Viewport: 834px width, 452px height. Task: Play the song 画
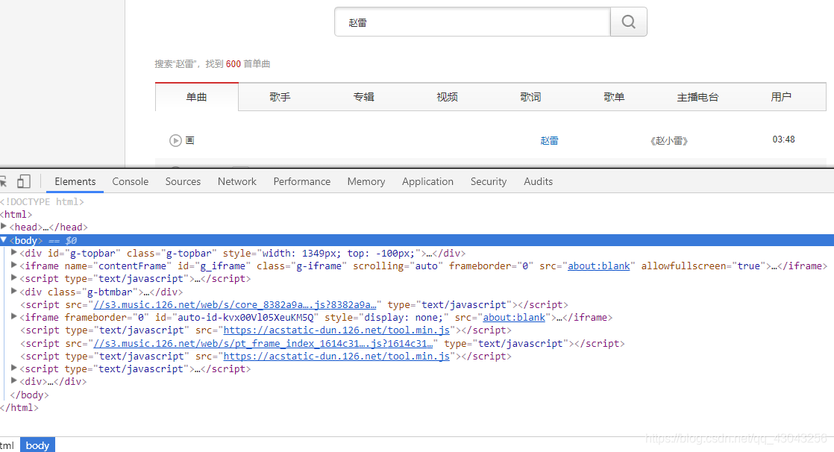pos(175,140)
